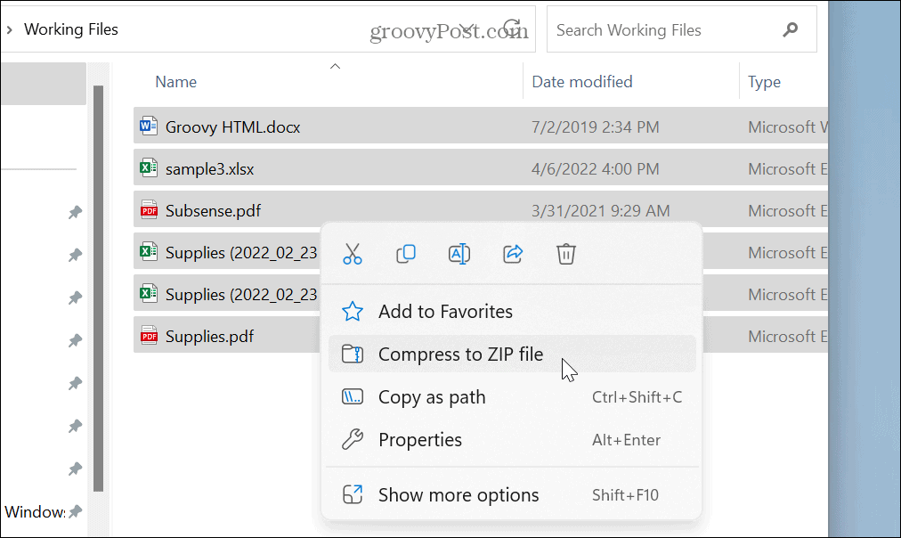Click the Rename icon in context menu
Image resolution: width=901 pixels, height=538 pixels.
459,254
